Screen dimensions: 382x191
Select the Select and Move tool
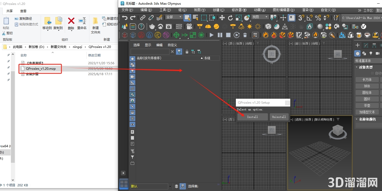[x=222, y=18]
